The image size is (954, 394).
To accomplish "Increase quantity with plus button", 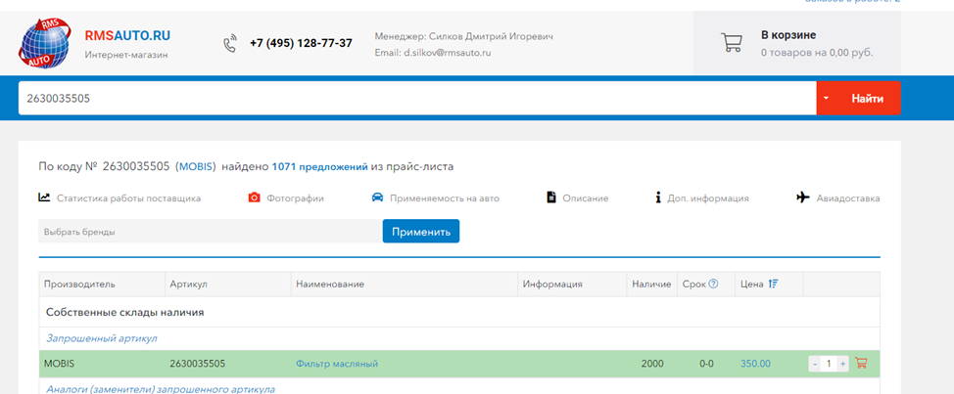I will point(842,364).
